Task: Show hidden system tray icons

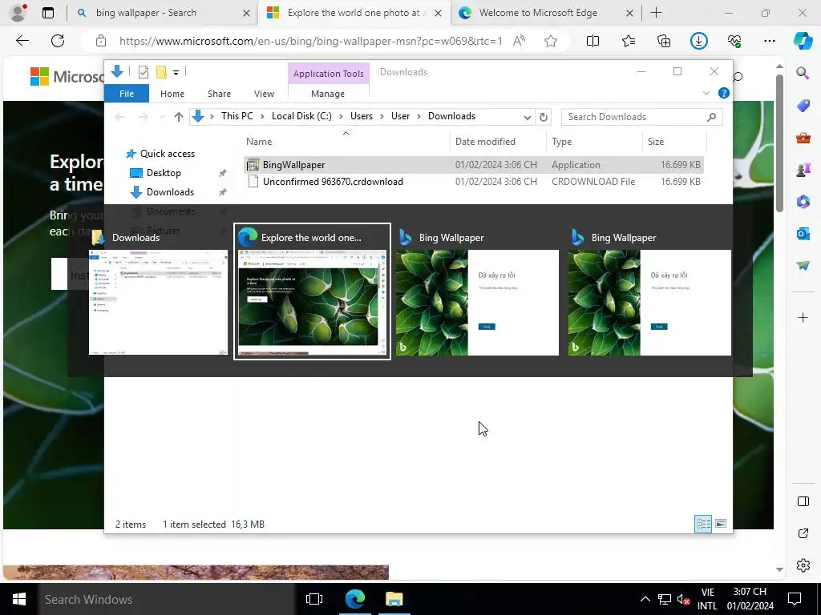Action: pos(645,599)
